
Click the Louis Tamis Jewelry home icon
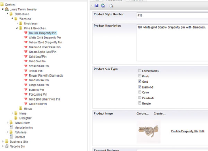tap(7, 9)
